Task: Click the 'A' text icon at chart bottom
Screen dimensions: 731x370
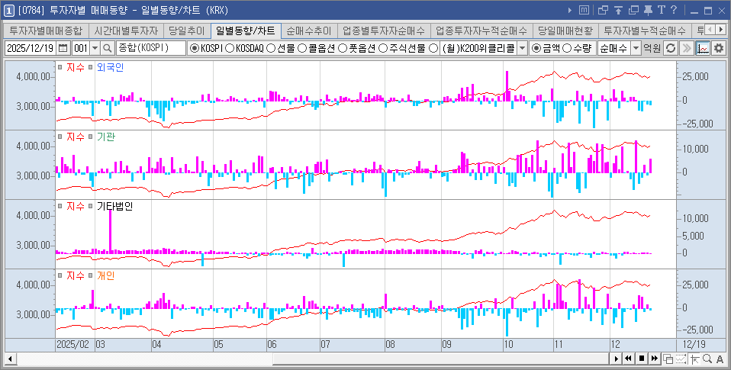Action: 720,359
